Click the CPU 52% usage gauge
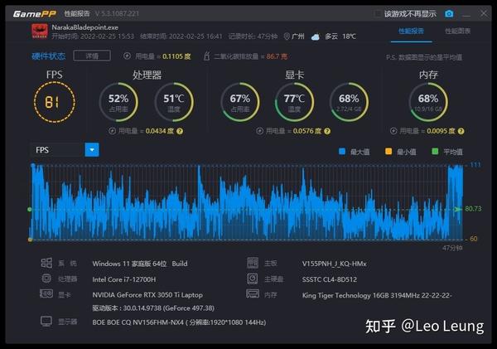 tap(118, 102)
